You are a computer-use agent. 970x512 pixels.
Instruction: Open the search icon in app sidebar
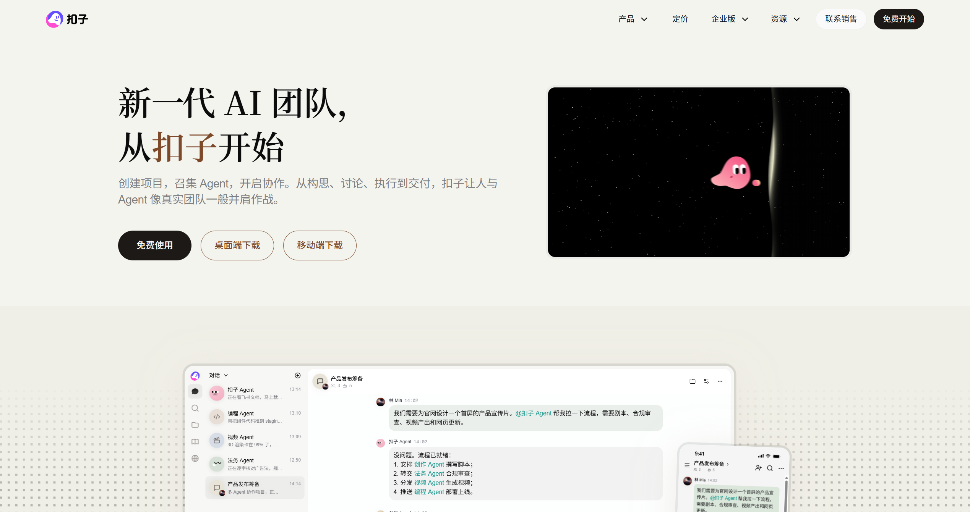(195, 408)
